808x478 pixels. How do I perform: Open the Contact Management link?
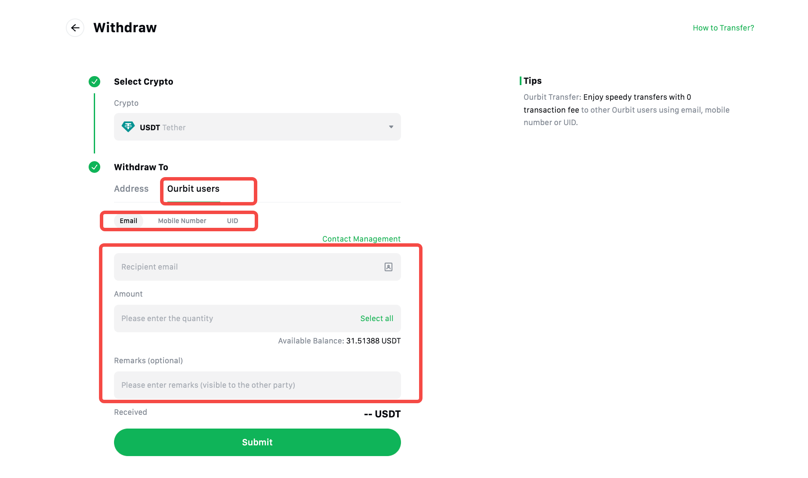[x=361, y=239]
